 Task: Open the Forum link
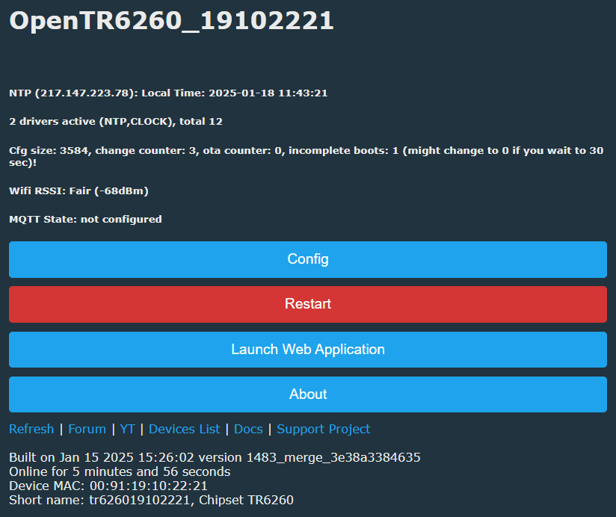pyautogui.click(x=87, y=429)
